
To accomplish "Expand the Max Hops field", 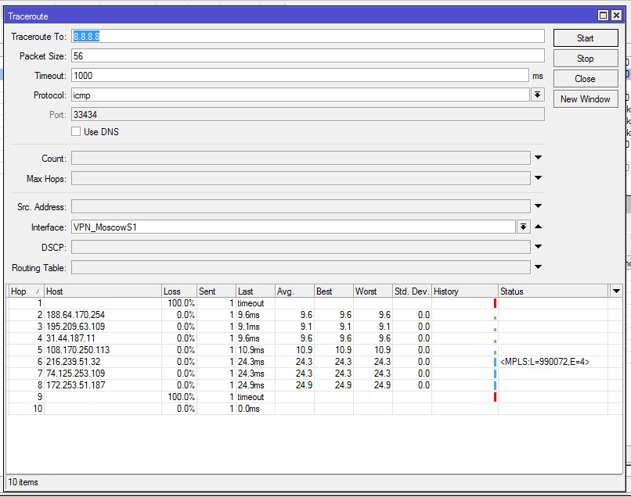I will point(539,177).
